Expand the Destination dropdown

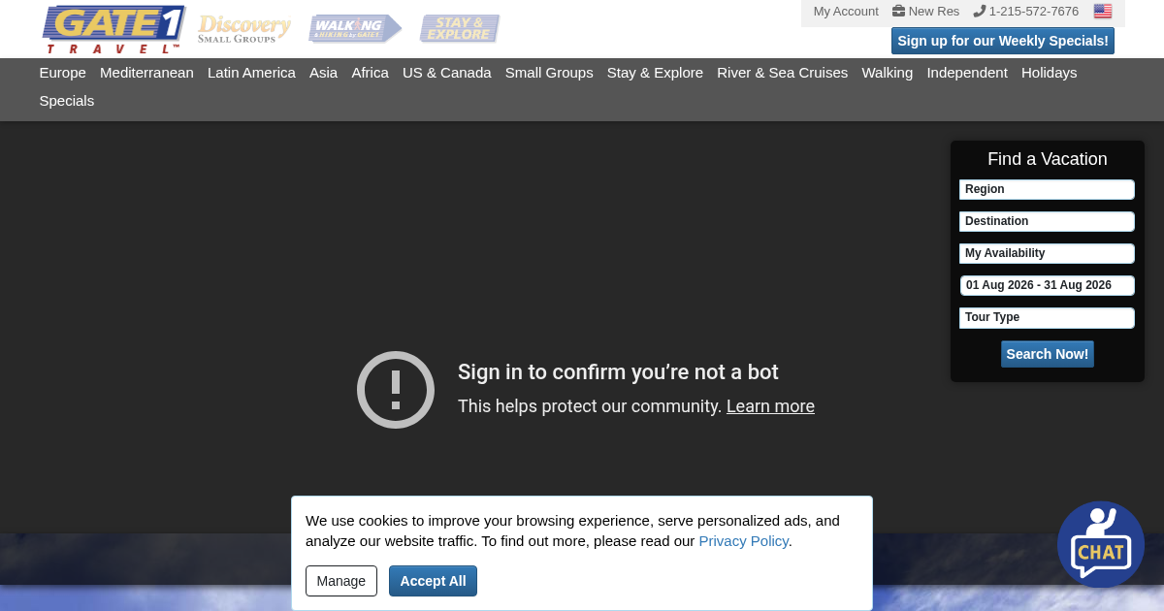1047,221
